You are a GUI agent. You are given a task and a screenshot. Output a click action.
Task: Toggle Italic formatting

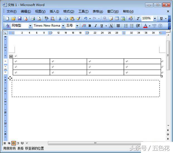coord(95,26)
